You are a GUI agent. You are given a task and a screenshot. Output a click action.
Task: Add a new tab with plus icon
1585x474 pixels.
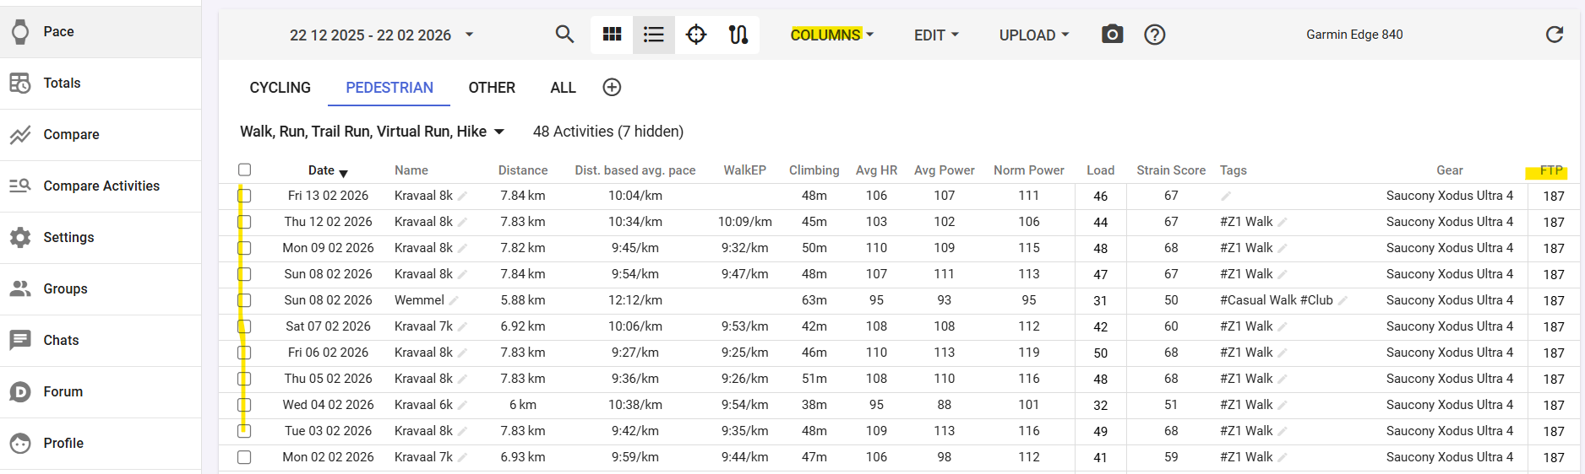[x=612, y=88]
